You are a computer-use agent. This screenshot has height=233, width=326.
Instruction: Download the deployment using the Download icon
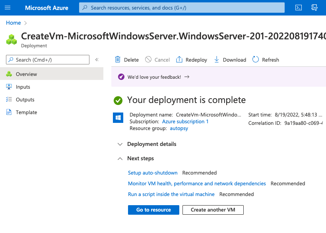(x=217, y=60)
